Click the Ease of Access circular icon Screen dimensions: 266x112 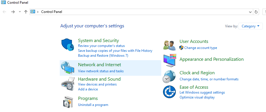coord(169,92)
